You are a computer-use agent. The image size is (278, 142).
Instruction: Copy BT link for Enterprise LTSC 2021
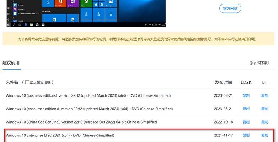[264, 135]
